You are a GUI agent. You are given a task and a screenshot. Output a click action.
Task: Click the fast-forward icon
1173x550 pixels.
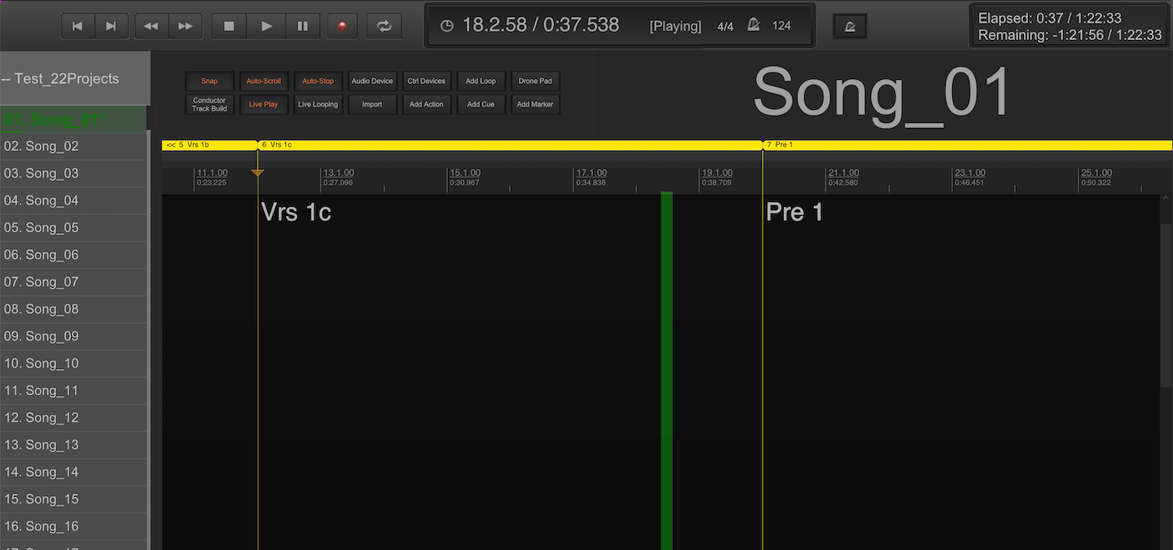point(185,26)
